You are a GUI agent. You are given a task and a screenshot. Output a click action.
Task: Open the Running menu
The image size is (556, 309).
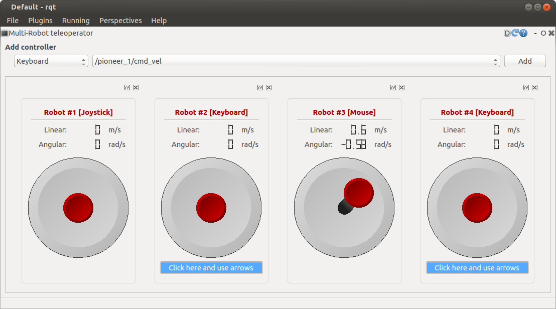click(76, 21)
